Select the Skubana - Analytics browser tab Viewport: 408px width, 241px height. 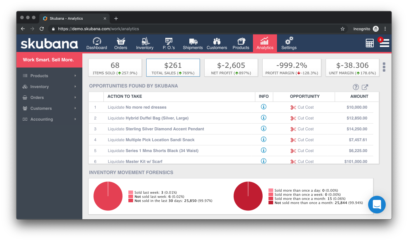(x=75, y=18)
